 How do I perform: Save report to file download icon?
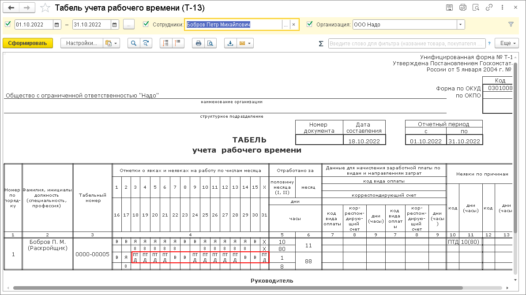point(230,43)
